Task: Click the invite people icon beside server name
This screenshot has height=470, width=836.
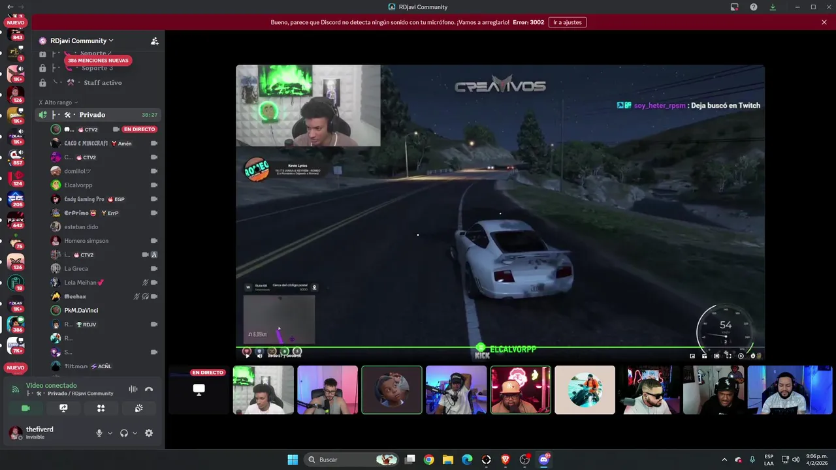Action: pyautogui.click(x=155, y=40)
